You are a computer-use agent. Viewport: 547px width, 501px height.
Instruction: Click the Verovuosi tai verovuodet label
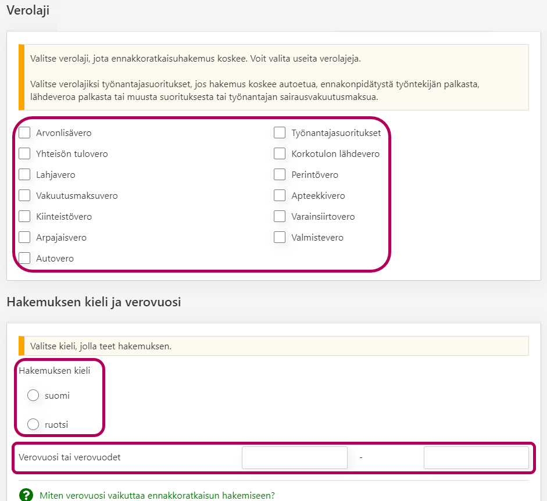point(70,457)
